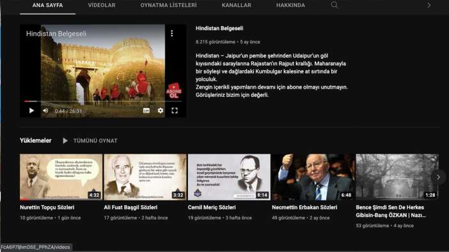Click the 8.215 görüntüleme view count
The height and width of the screenshot is (252, 449).
click(x=216, y=42)
